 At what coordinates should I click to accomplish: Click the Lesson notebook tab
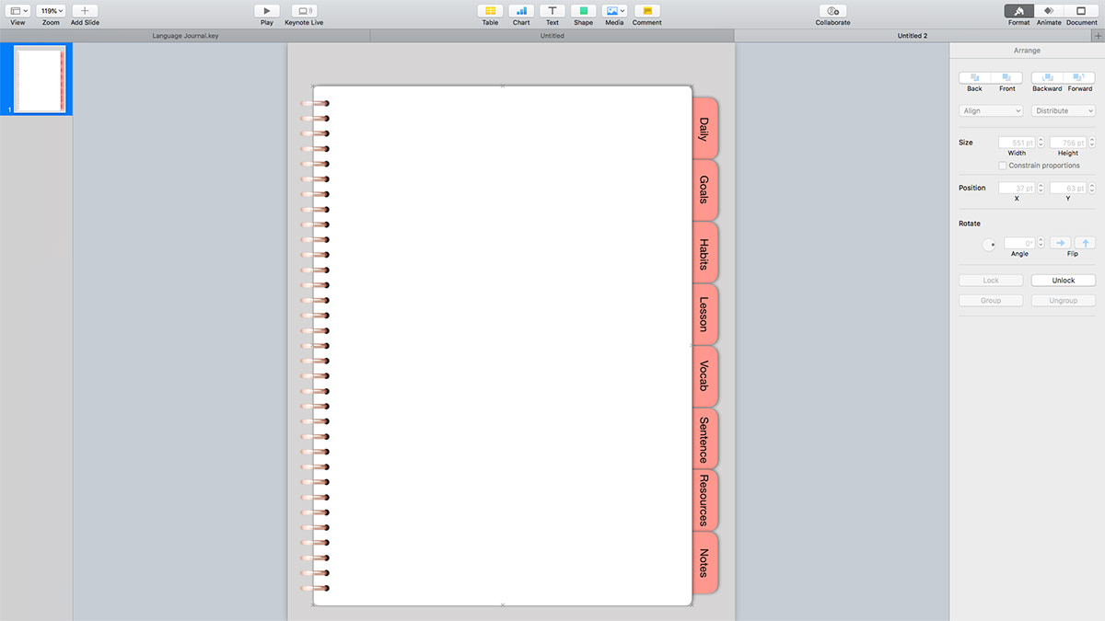click(704, 315)
